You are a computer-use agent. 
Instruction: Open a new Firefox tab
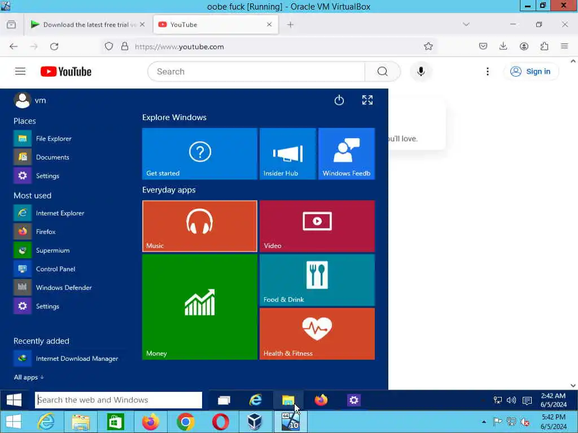coord(291,25)
